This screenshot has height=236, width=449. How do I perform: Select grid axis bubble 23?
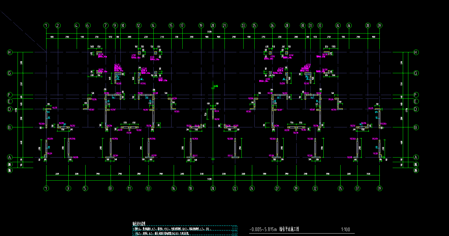click(x=244, y=26)
